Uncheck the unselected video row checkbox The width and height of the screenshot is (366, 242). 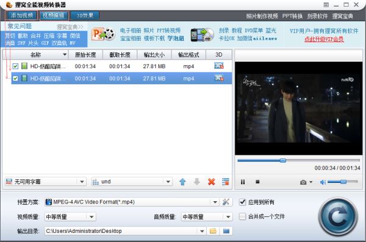tap(15, 66)
